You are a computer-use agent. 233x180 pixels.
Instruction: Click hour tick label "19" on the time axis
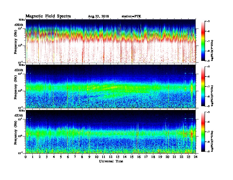[x=160, y=157]
